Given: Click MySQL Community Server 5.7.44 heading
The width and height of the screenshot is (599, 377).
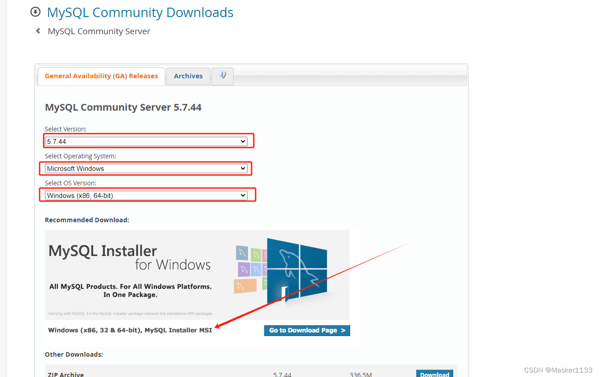Looking at the screenshot, I should (x=123, y=108).
